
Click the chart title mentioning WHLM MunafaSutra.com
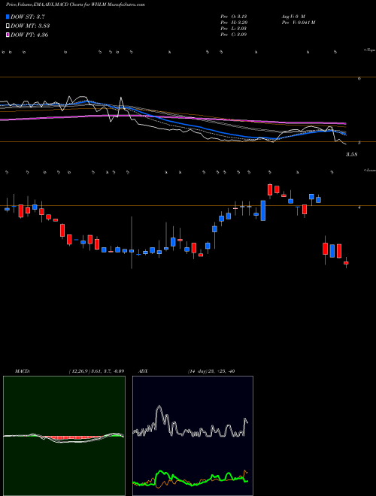pos(75,5)
